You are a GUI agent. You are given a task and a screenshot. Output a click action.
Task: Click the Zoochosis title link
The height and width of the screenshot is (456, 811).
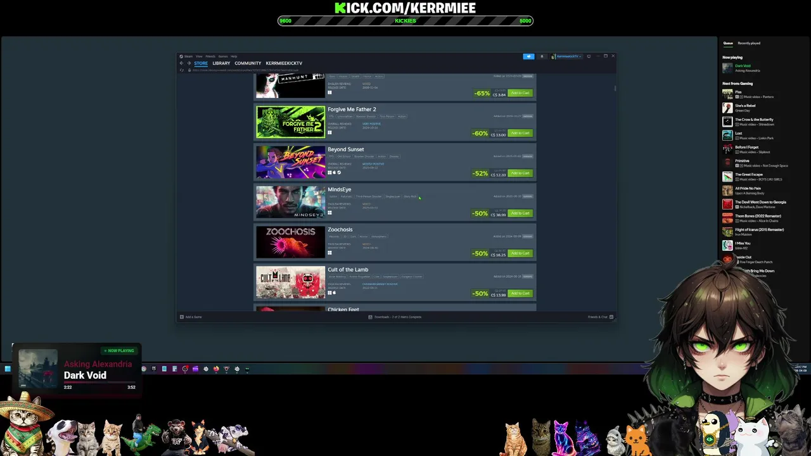point(340,229)
